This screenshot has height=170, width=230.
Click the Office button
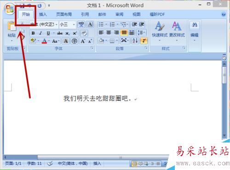[x=9, y=9]
